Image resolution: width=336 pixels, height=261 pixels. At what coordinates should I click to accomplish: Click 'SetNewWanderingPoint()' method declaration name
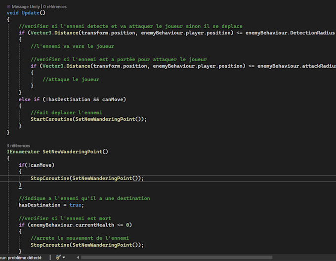click(75, 151)
